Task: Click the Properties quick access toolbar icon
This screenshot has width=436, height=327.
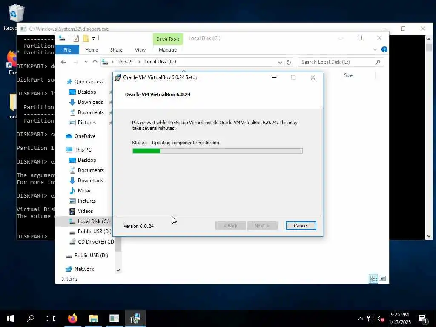Action: 76,38
